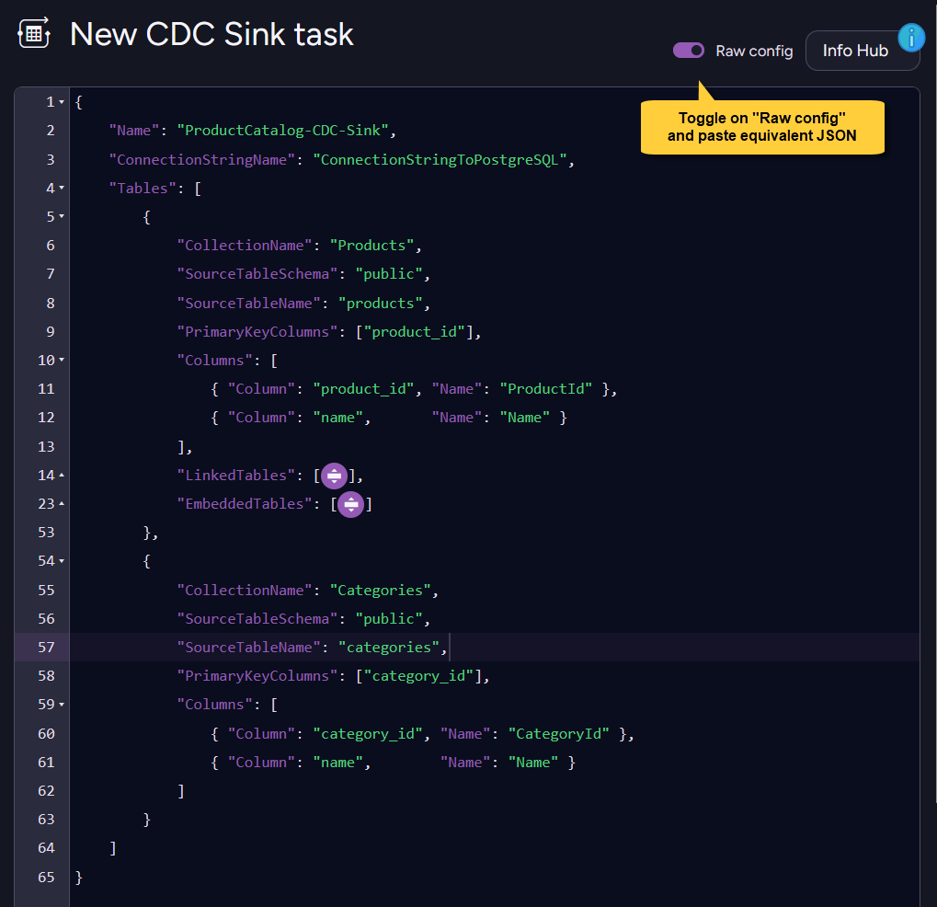Click the "CategoryId" name value
Viewport: 937px width, 907px height.
pyautogui.click(x=559, y=734)
